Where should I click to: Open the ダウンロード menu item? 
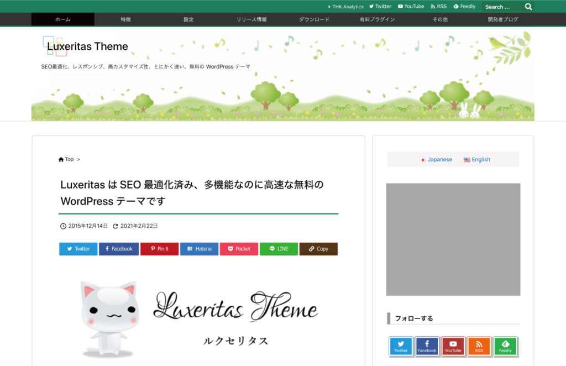(314, 19)
